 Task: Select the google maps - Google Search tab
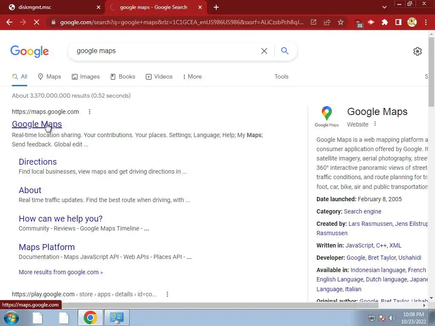[x=155, y=7]
